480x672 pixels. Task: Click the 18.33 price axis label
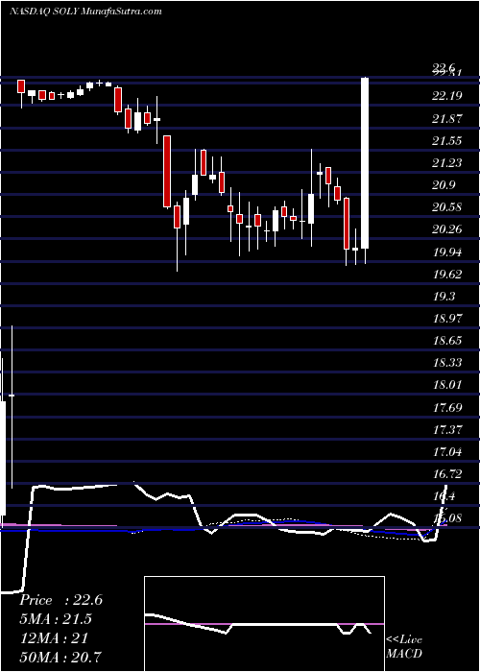(x=447, y=363)
